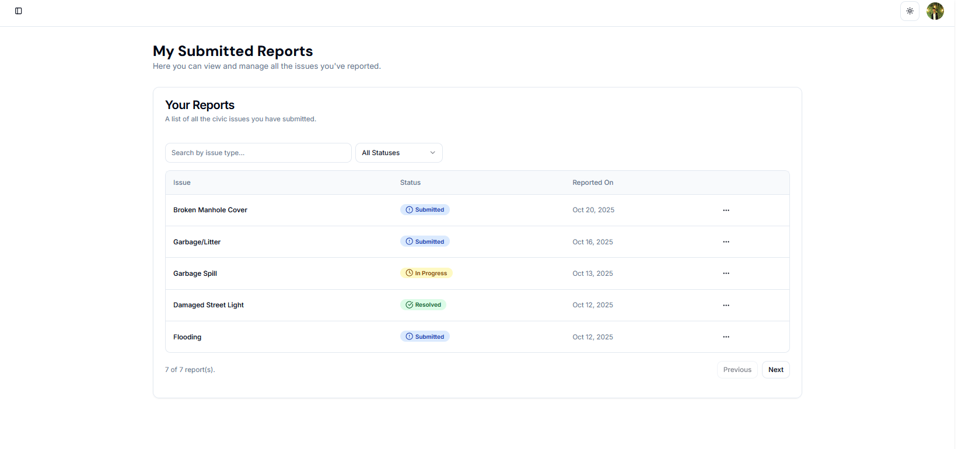Select the Broken Manhole Cover issue name
The height and width of the screenshot is (449, 958).
[210, 210]
